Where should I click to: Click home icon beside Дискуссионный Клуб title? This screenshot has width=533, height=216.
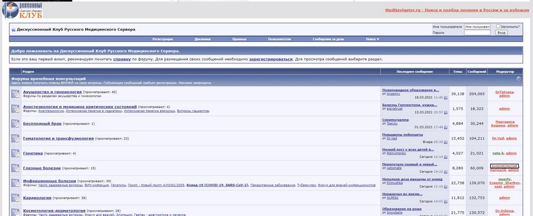(13, 30)
